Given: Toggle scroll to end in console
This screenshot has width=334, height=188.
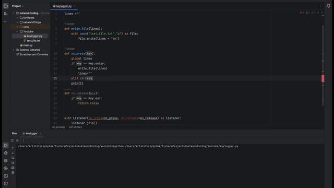Looking at the screenshot, I should click(x=13, y=163).
